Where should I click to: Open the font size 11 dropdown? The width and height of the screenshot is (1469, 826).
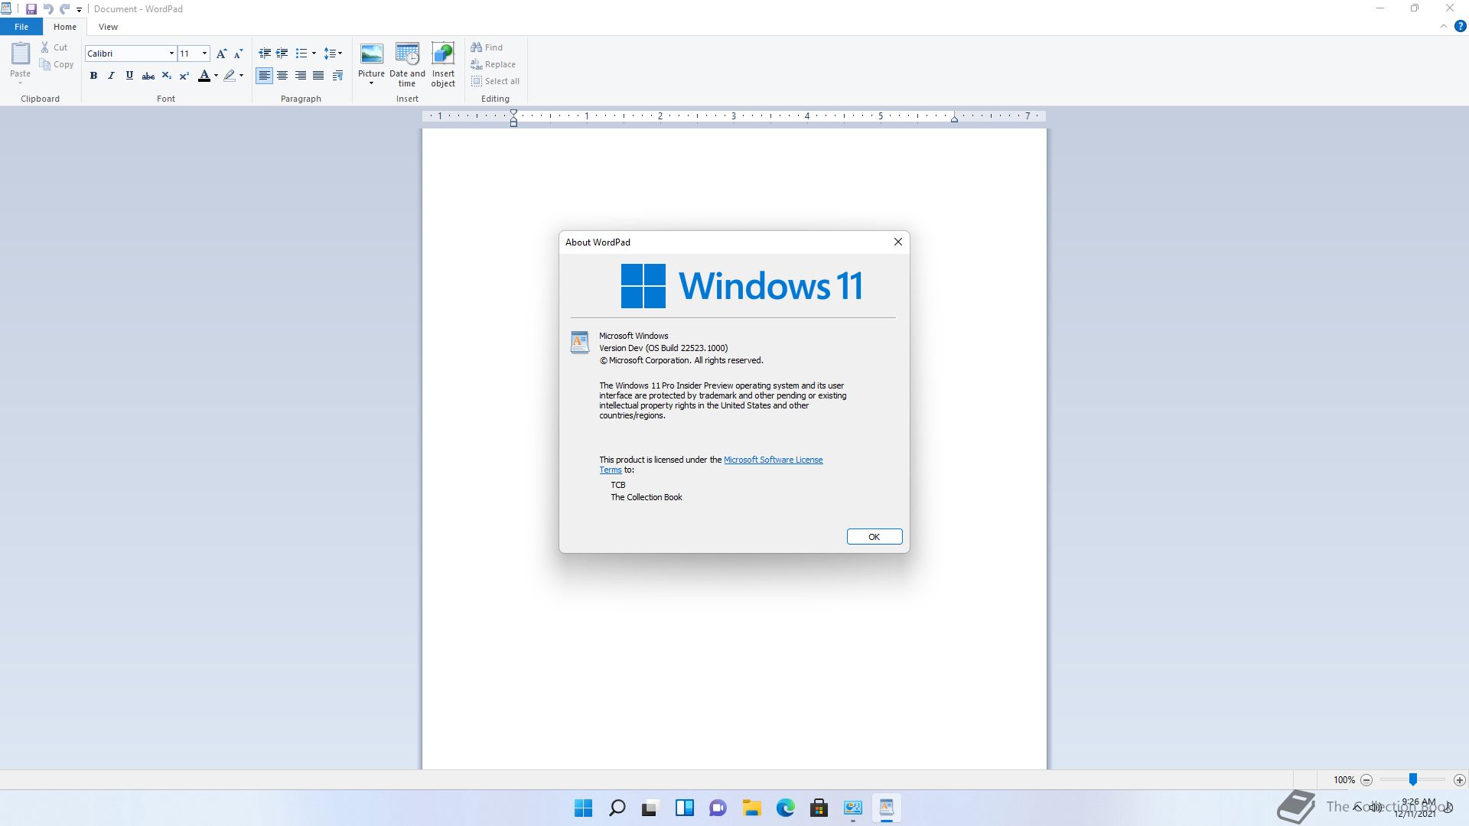click(204, 54)
